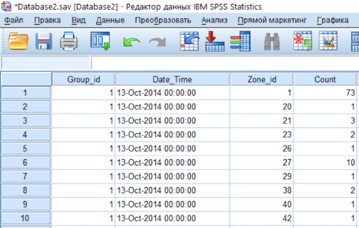Viewport: 359px width, 228px height.
Task: Select the Group_id column header
Action: (83, 79)
